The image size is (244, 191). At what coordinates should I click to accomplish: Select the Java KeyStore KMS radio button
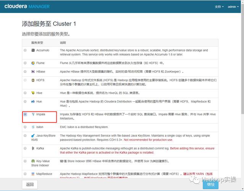(x=25, y=135)
